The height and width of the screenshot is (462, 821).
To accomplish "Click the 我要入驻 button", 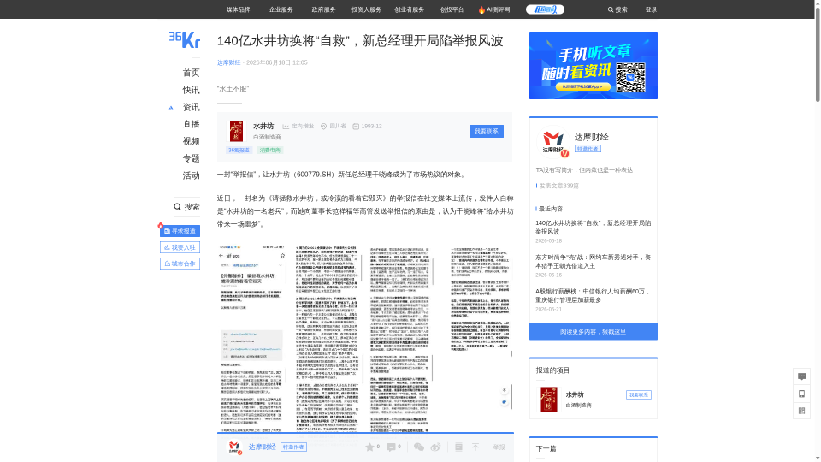I will (180, 247).
